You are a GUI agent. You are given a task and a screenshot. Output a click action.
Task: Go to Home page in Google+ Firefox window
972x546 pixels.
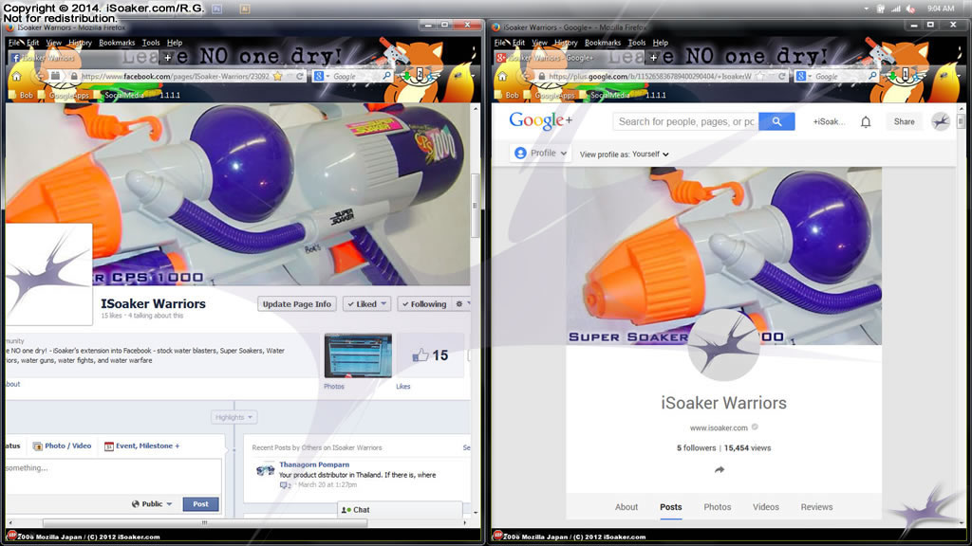pyautogui.click(x=503, y=76)
